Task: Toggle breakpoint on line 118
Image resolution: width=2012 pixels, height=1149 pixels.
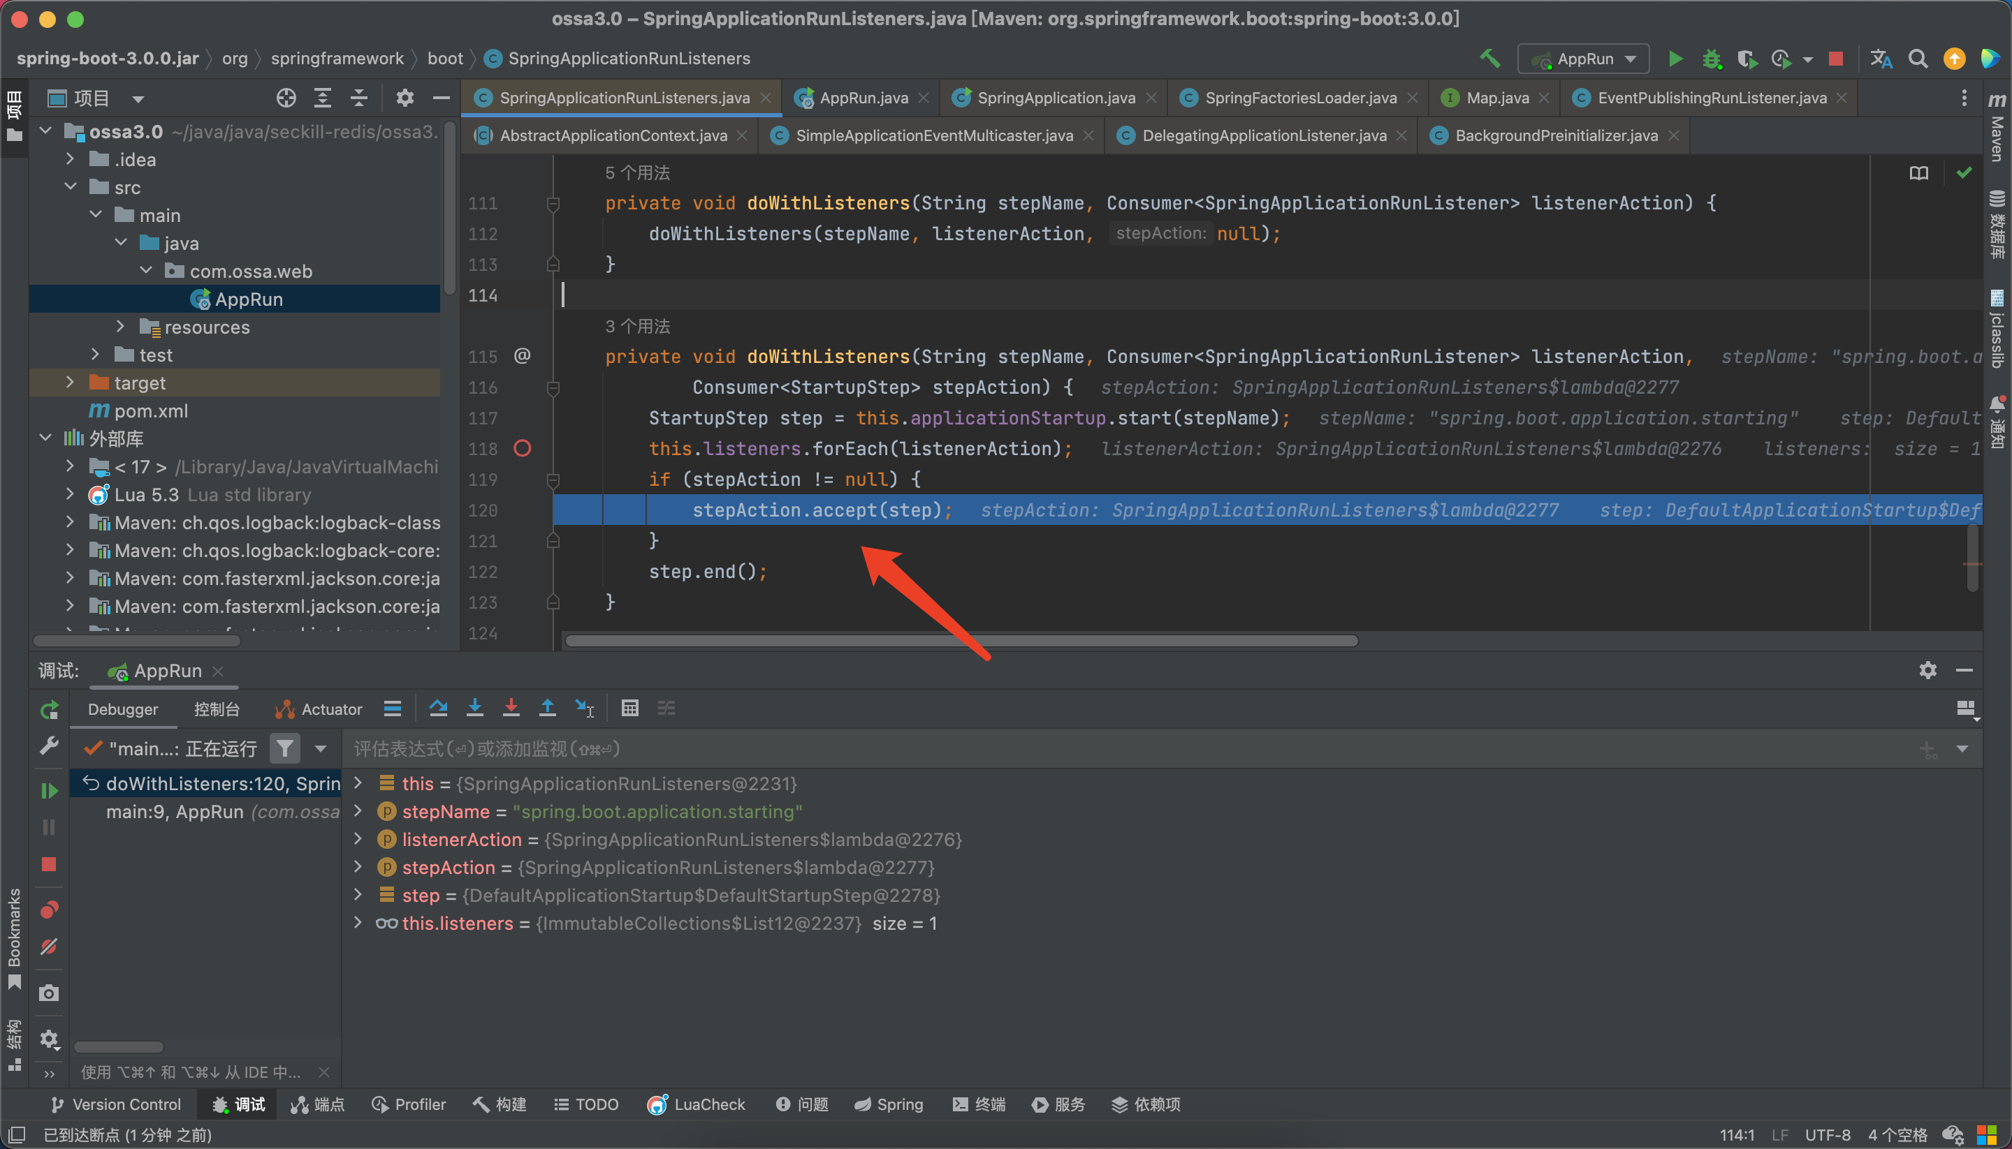Action: point(522,448)
